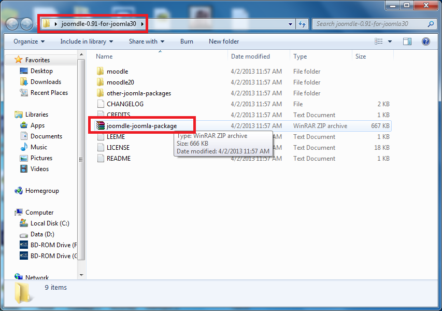This screenshot has height=311, width=442.
Task: Toggle the preview pane icon
Action: click(407, 41)
